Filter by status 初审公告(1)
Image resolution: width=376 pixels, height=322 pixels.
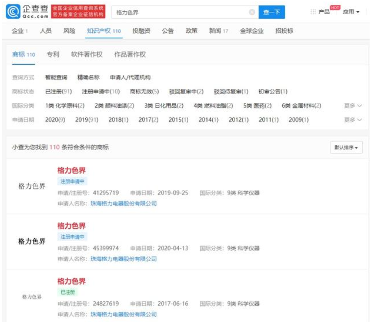273,91
